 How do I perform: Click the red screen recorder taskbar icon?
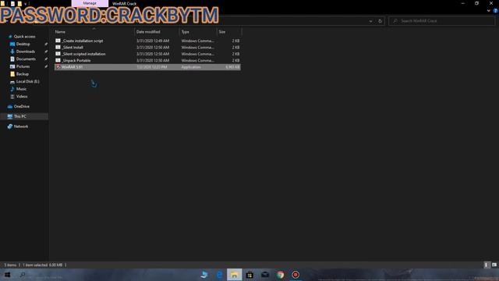[x=296, y=275]
